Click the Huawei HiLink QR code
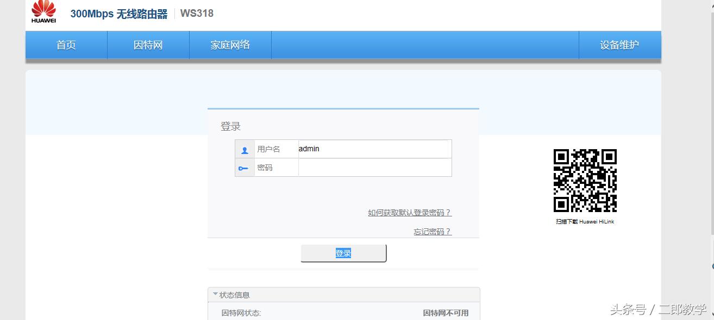 coord(584,180)
